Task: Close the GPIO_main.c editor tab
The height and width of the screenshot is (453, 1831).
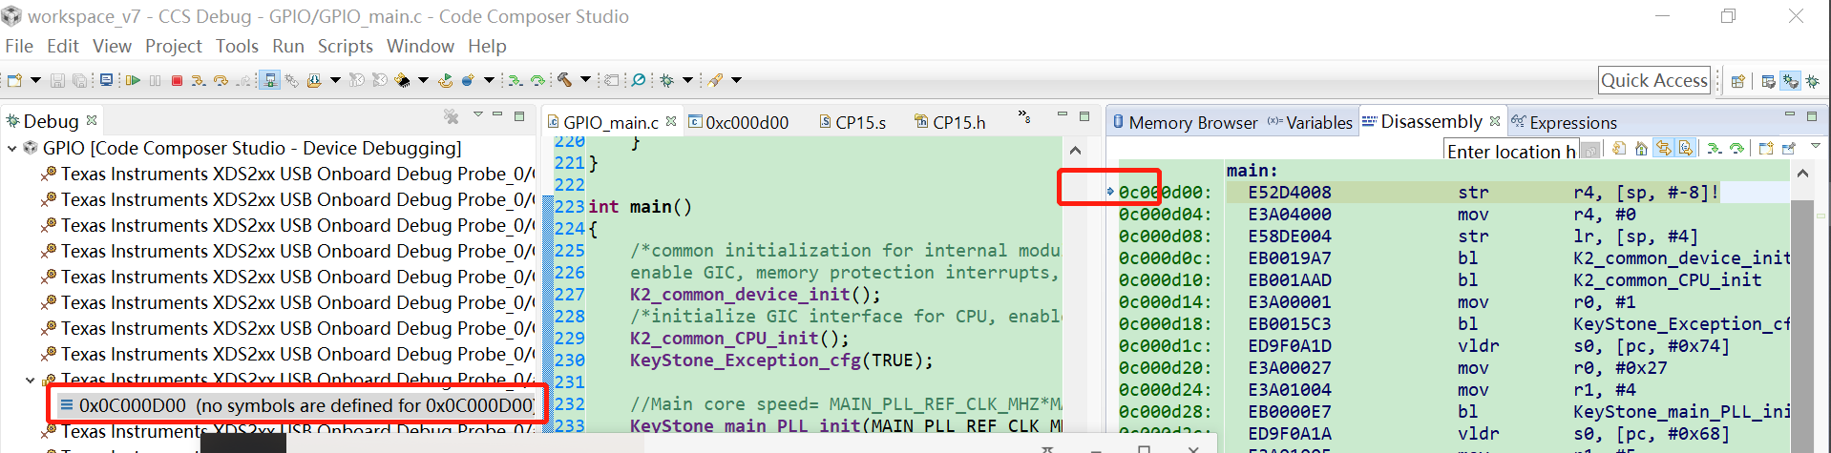Action: (x=671, y=121)
